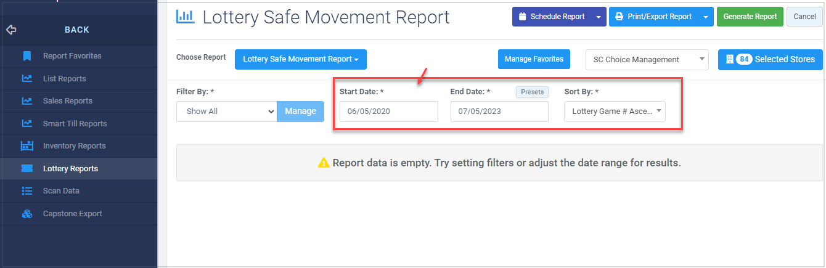Screen dimensions: 826x268
Task: Click the Lottery Reports ticket icon
Action: (x=27, y=169)
